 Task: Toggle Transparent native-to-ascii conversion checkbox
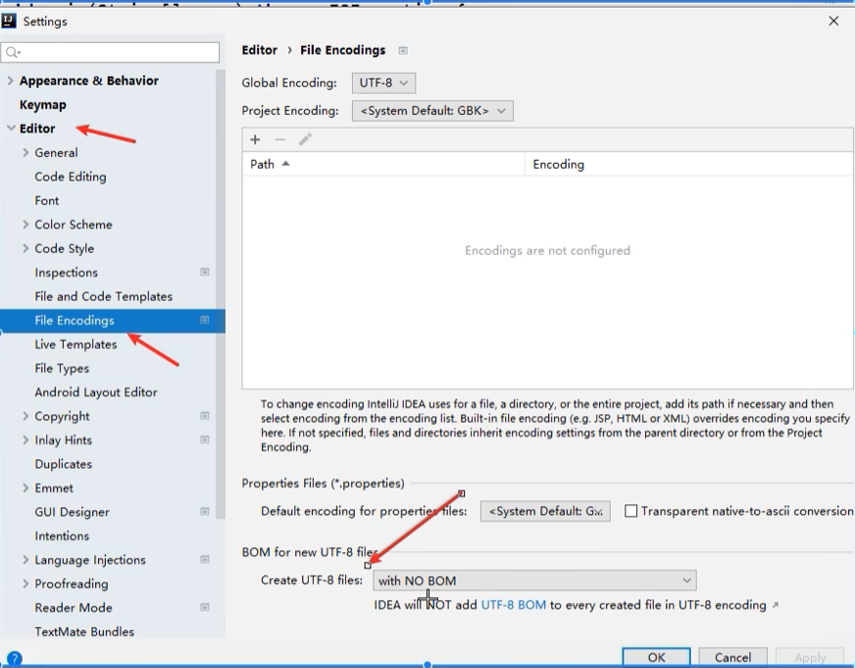pyautogui.click(x=630, y=511)
